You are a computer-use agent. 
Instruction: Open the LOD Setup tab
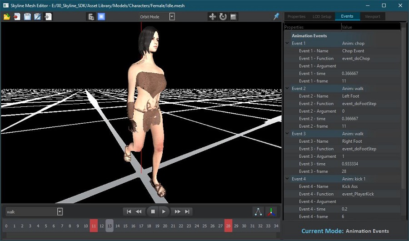322,16
